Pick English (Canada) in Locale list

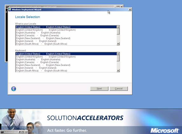(x=66, y=35)
